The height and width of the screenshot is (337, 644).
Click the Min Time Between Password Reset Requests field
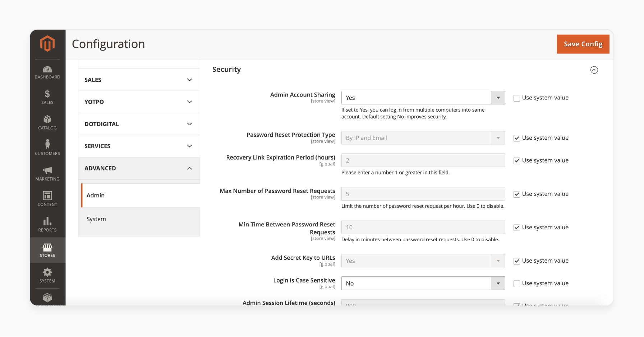423,227
